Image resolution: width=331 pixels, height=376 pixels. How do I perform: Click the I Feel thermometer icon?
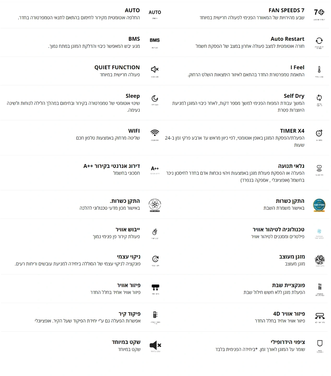pos(319,69)
